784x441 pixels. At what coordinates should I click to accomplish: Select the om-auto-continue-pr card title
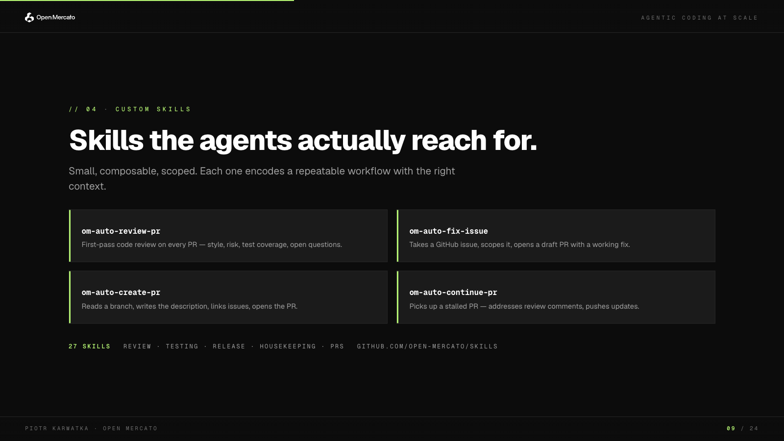point(453,293)
